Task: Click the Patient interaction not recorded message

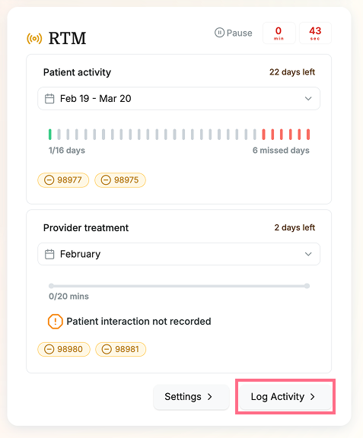Action: point(139,322)
